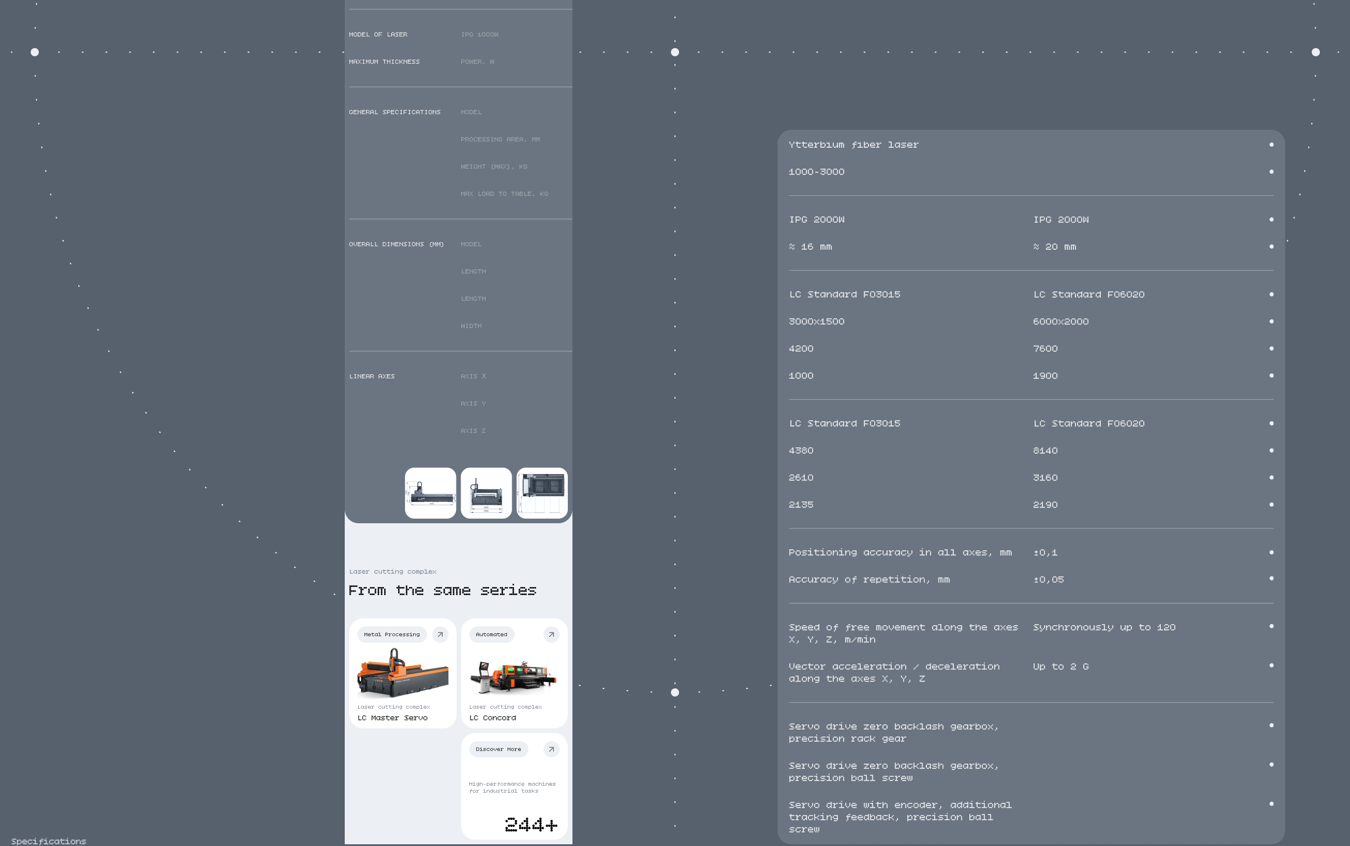Click arrow icon on LC Concord card
The width and height of the screenshot is (1350, 846).
[x=552, y=634]
